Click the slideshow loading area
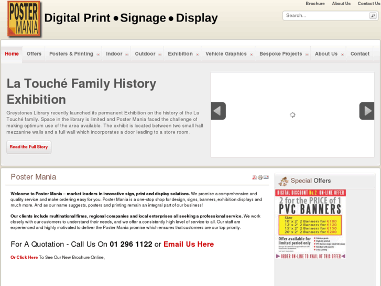This screenshot has width=381, height=286. pos(292,114)
